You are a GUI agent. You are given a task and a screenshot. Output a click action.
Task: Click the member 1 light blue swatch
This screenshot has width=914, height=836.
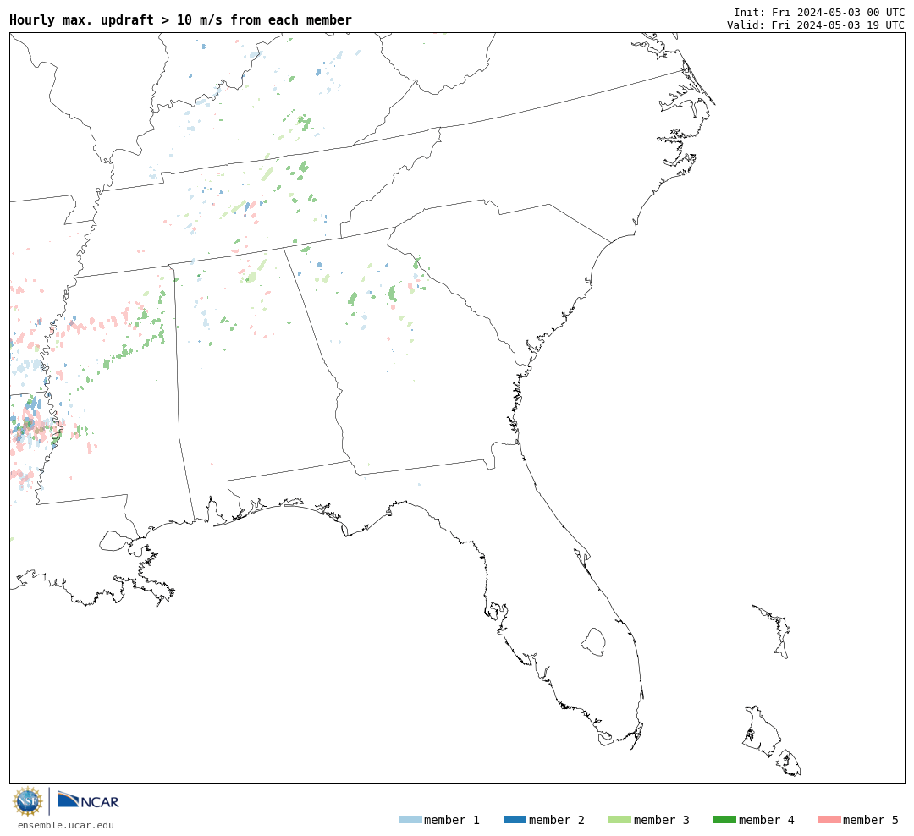(x=410, y=820)
